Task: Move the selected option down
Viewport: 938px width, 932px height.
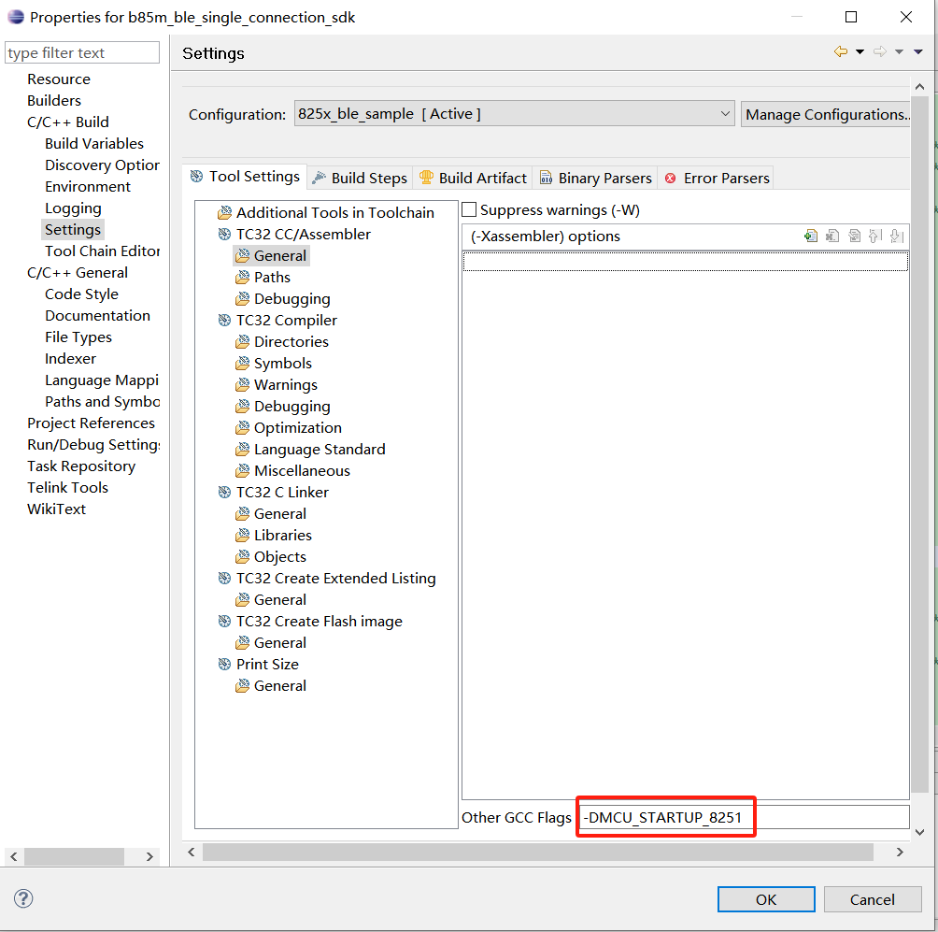Action: pyautogui.click(x=898, y=236)
